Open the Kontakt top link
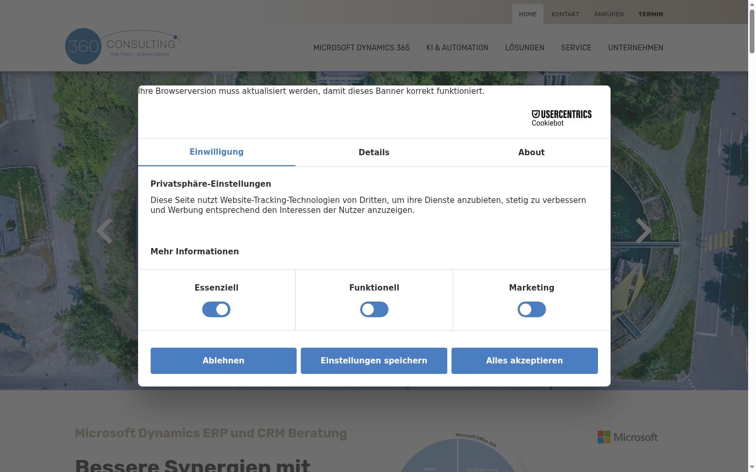This screenshot has width=756, height=472. click(565, 14)
